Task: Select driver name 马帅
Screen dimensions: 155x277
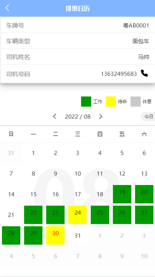Action: coord(144,57)
